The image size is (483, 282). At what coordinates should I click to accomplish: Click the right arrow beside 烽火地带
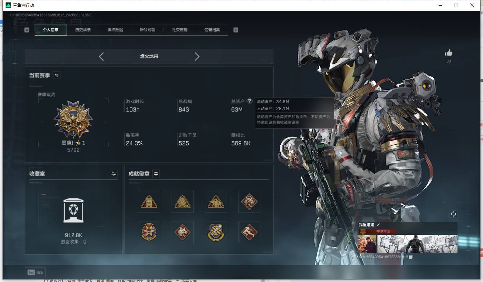[197, 56]
